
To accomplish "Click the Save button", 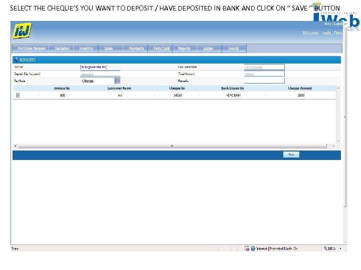I will click(x=291, y=154).
